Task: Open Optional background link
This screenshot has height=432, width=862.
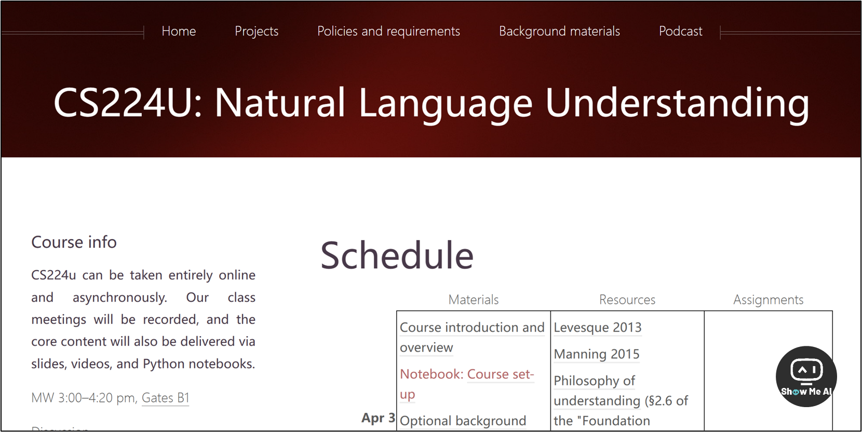Action: point(463,421)
